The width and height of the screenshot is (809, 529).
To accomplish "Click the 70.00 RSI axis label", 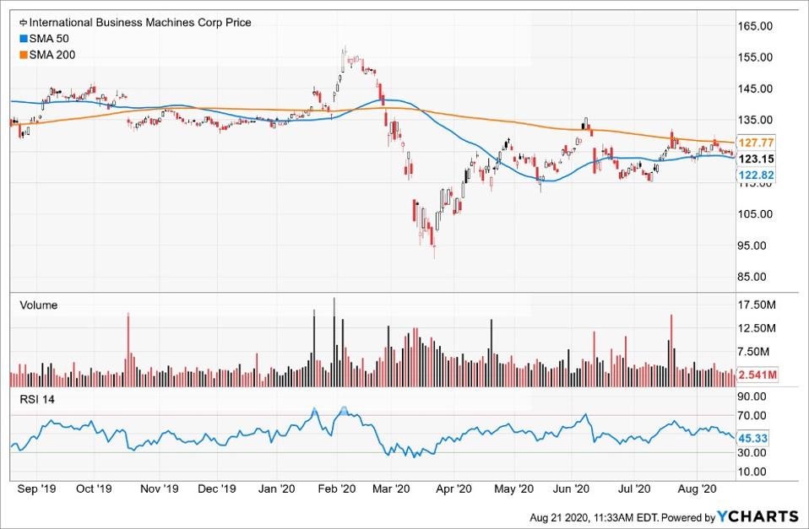I will click(752, 416).
